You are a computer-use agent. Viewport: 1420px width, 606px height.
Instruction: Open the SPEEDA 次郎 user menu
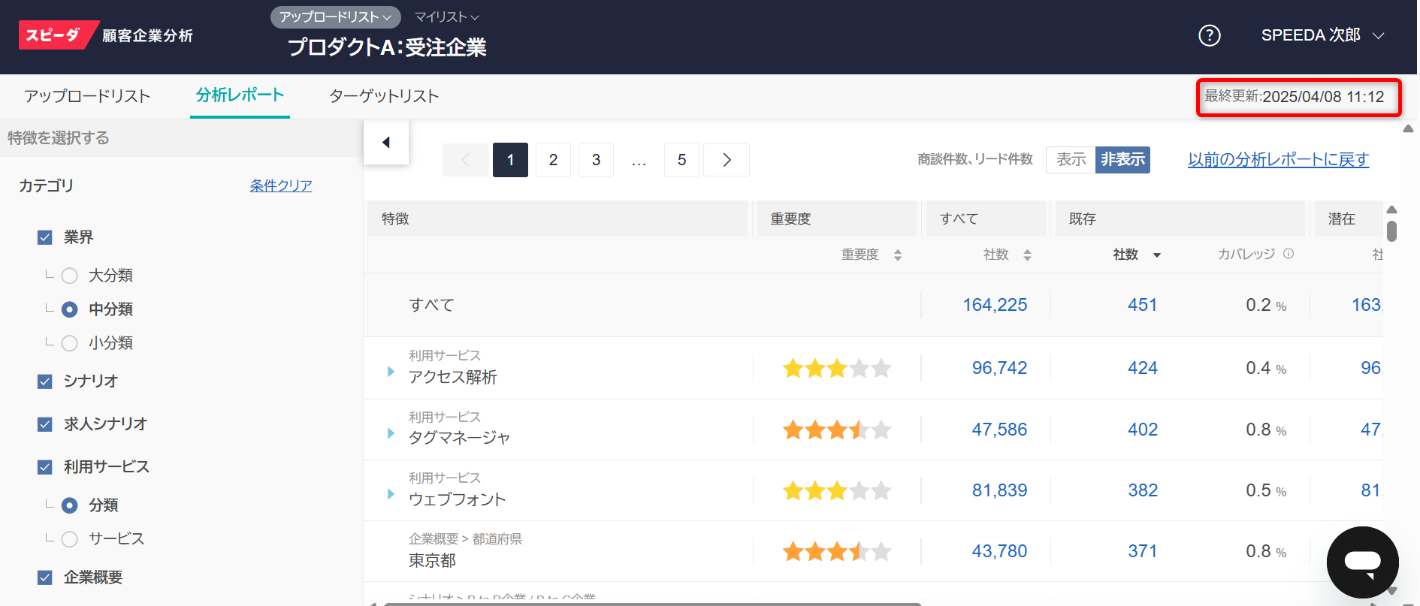(1322, 35)
